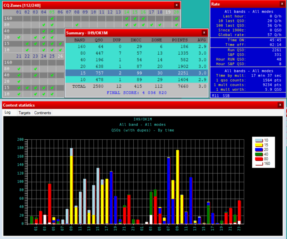
Task: Click the zone 14 column header
Action: pyautogui.click(x=126, y=12)
